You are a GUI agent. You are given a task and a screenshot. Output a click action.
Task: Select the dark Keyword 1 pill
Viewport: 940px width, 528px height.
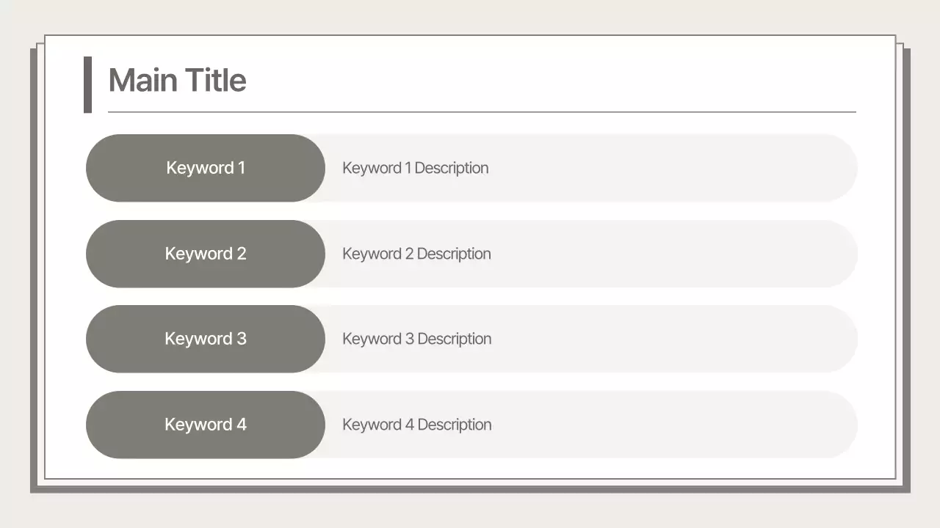(206, 168)
